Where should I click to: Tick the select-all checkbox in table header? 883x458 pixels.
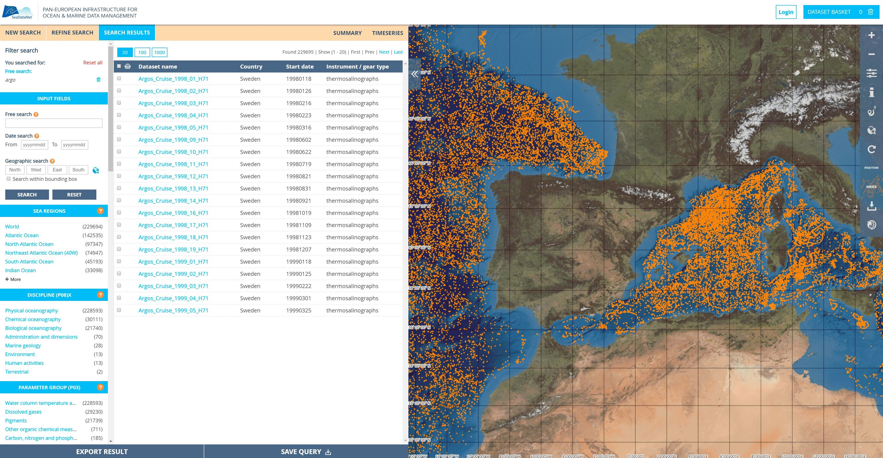119,66
